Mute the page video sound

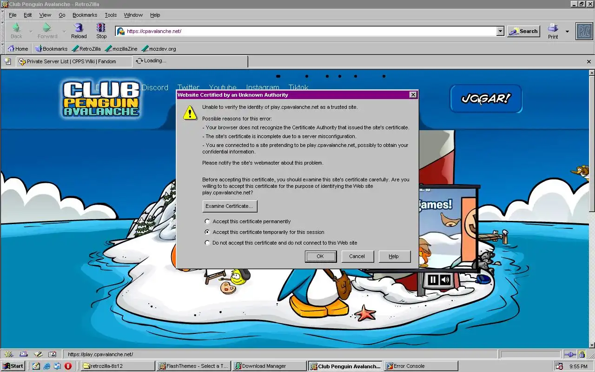click(x=445, y=279)
